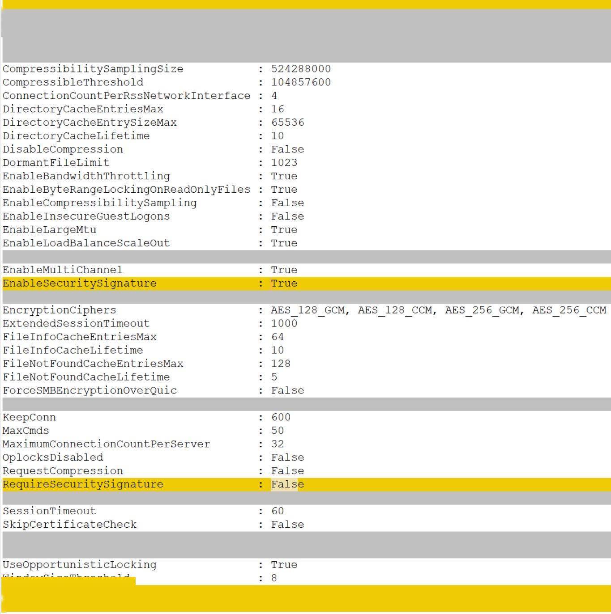
Task: Click the AES_128_GCM cipher value
Action: point(308,310)
